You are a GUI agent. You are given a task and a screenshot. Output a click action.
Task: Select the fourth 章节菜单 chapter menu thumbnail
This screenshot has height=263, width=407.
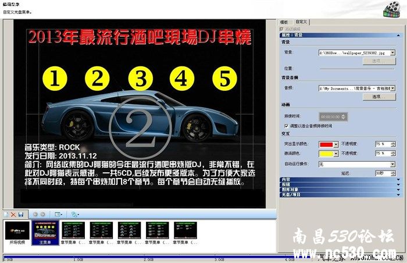point(158,233)
